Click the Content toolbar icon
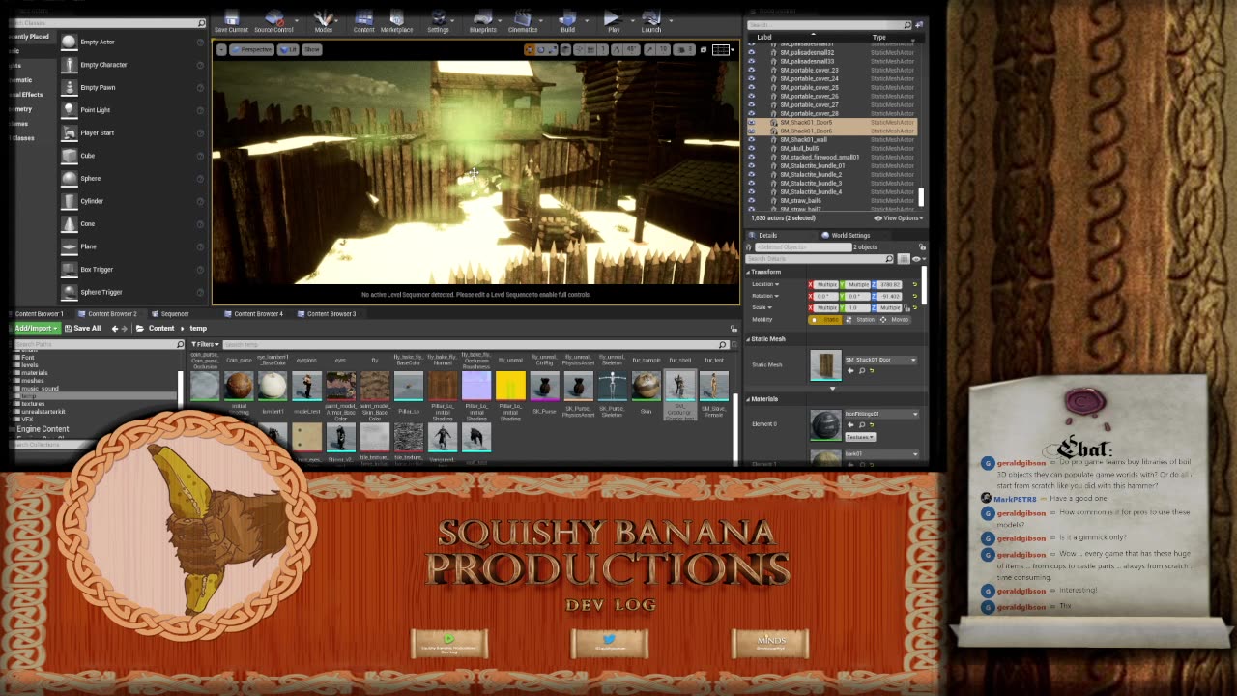Viewport: 1237px width, 696px height. (x=363, y=19)
